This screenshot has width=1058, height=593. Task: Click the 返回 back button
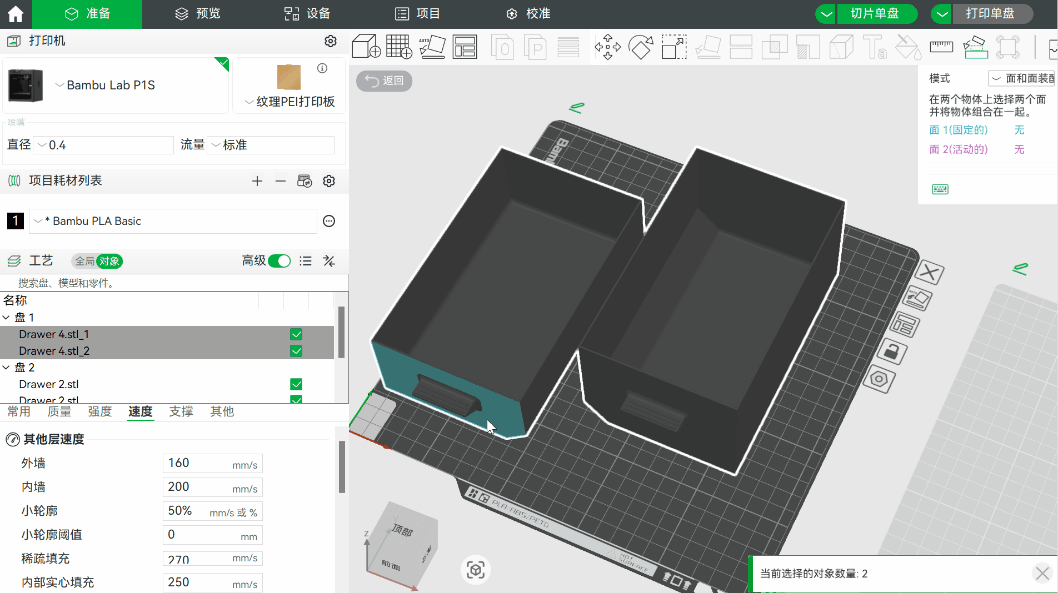point(385,81)
